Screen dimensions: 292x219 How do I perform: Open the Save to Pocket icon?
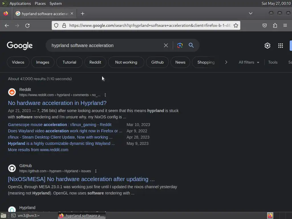[x=264, y=25]
